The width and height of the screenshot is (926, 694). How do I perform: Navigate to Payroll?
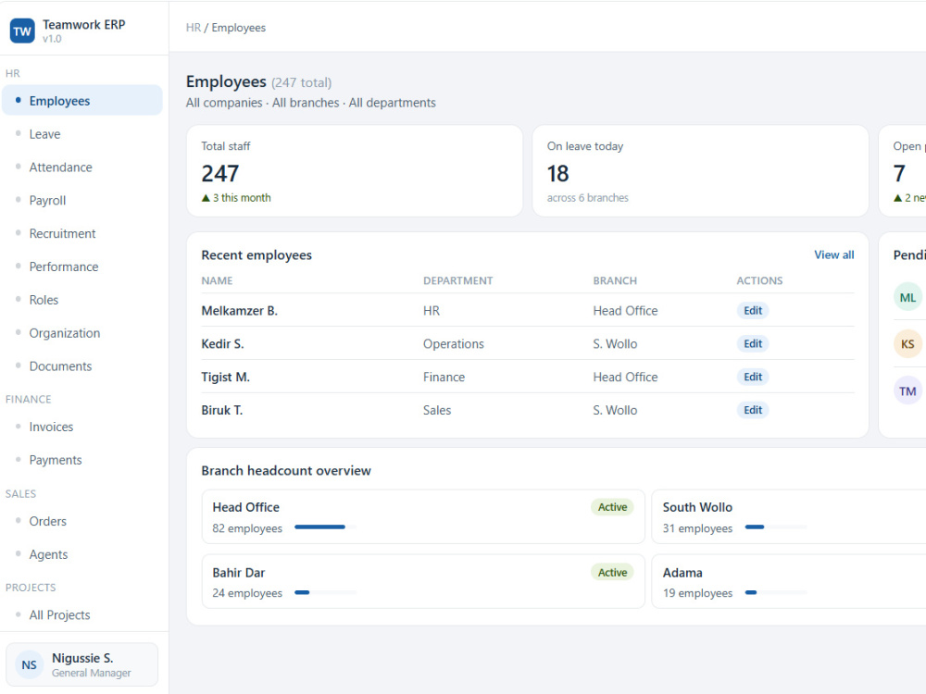pos(82,200)
